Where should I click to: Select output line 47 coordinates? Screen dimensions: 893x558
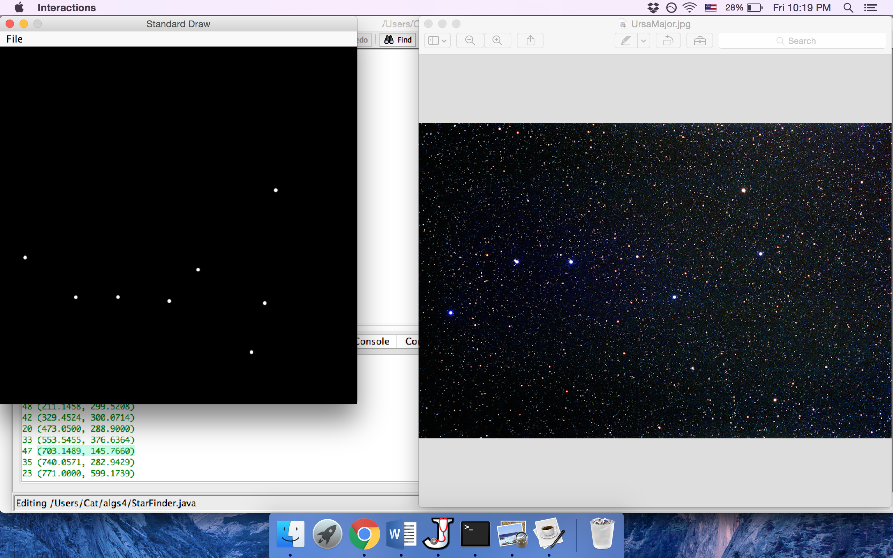point(85,451)
